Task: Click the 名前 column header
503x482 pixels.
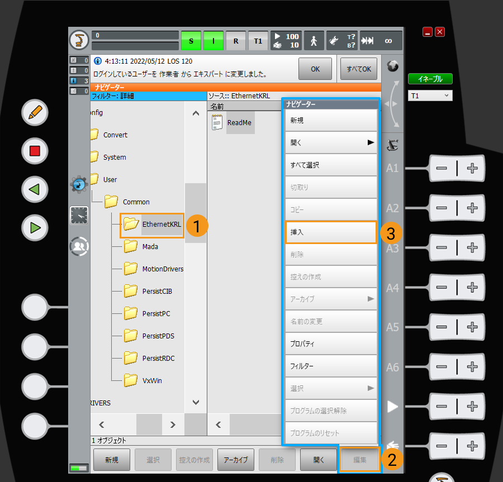Action: (x=245, y=107)
